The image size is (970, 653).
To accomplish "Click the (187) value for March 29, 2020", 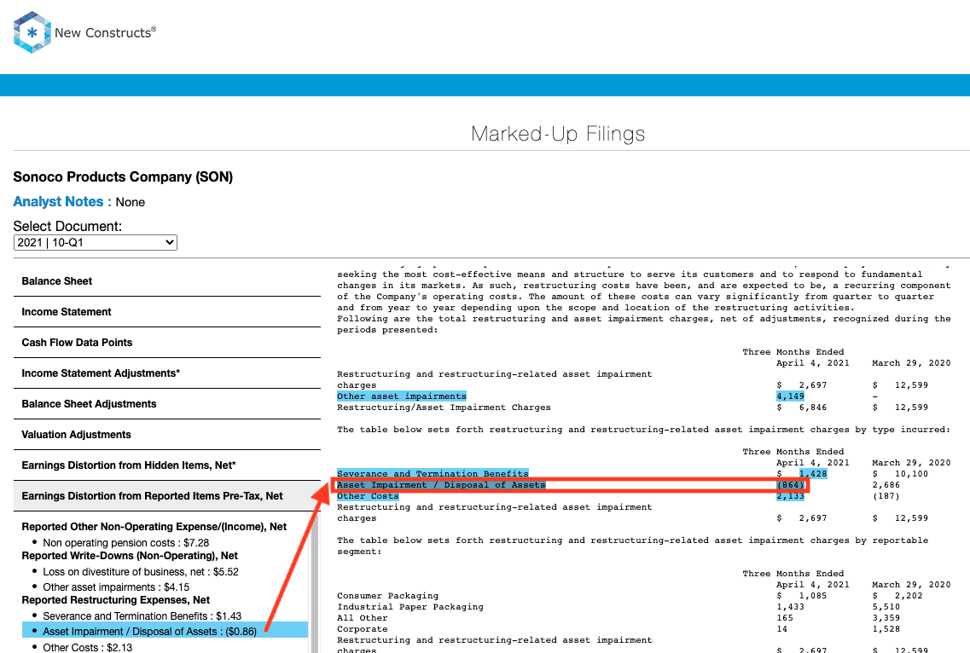I will pos(886,496).
